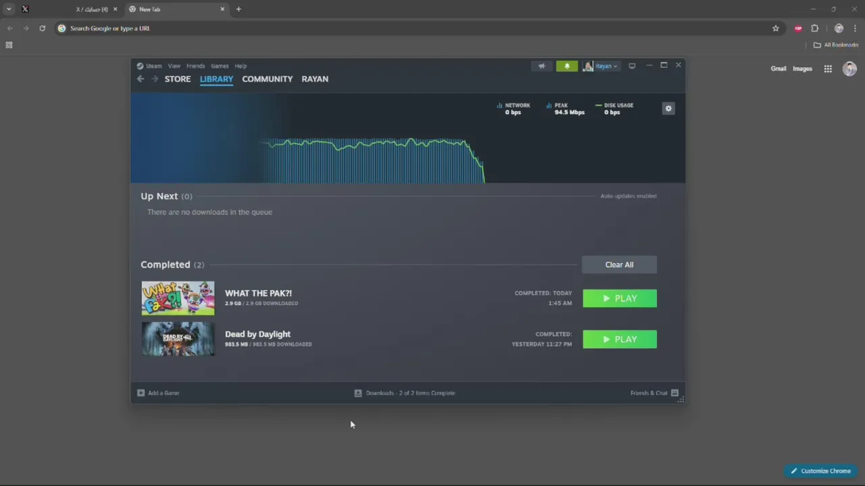Open Google apps grid icon
The width and height of the screenshot is (865, 486).
828,69
